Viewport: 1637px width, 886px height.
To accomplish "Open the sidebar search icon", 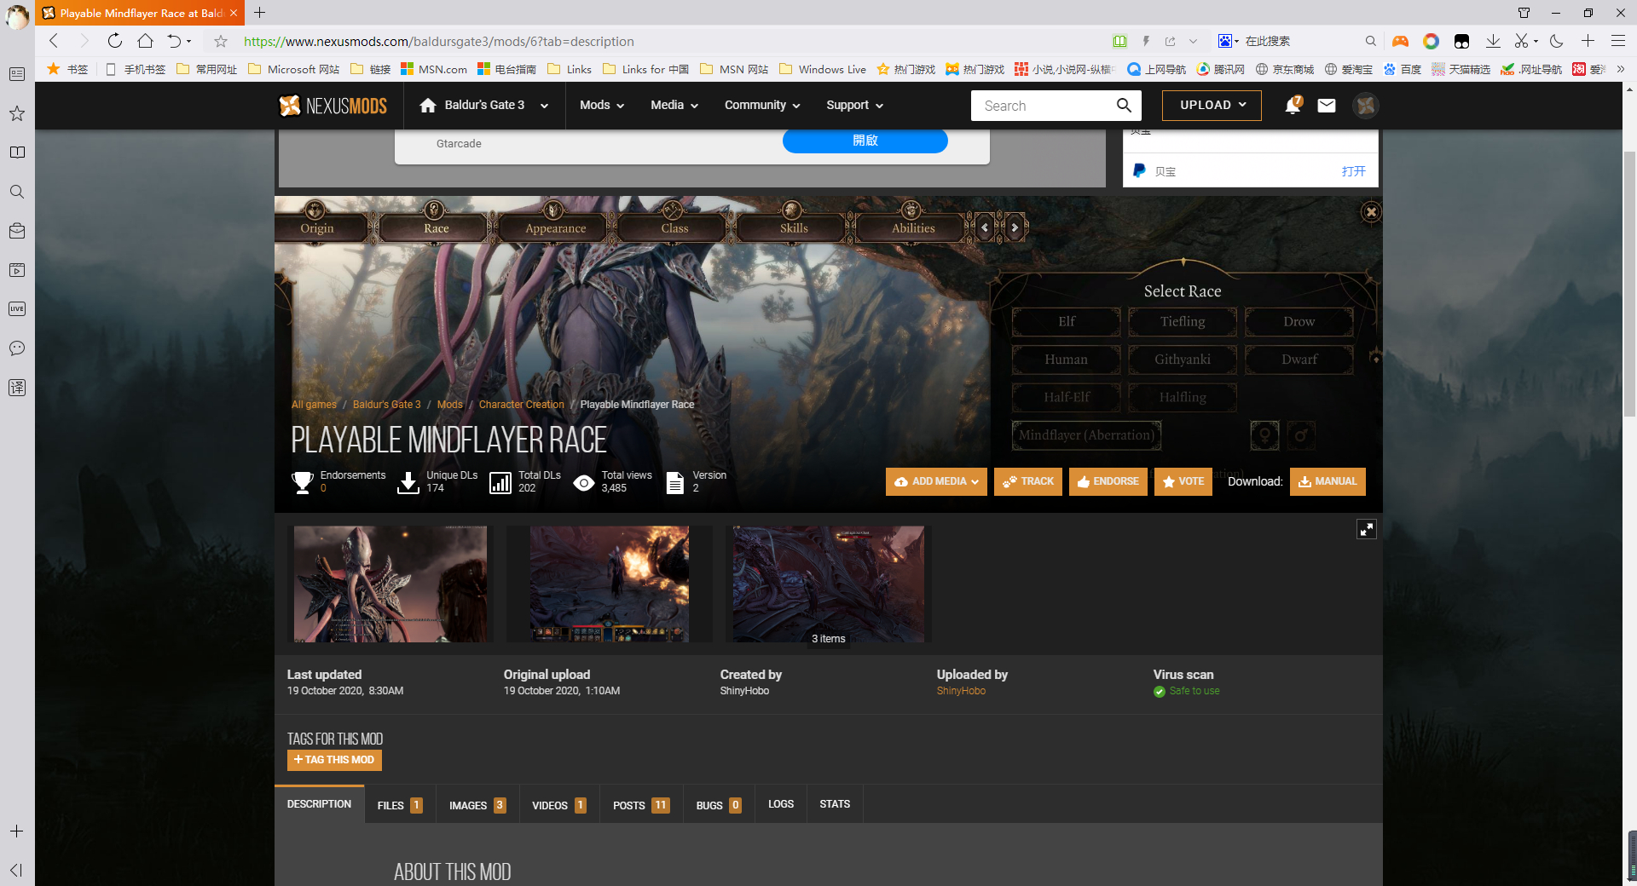I will 17,192.
